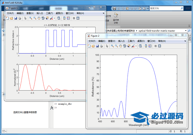This screenshot has height=135, width=193.
Task: Insert Colorbar icon in Figure 2 toolbar
Action: pos(146,46)
